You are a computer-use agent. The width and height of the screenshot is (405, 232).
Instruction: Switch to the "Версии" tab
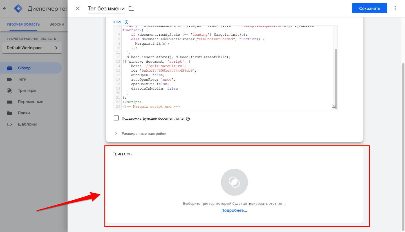[57, 24]
